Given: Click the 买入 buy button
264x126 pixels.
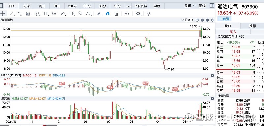Looking at the screenshot, I should pyautogui.click(x=233, y=32).
